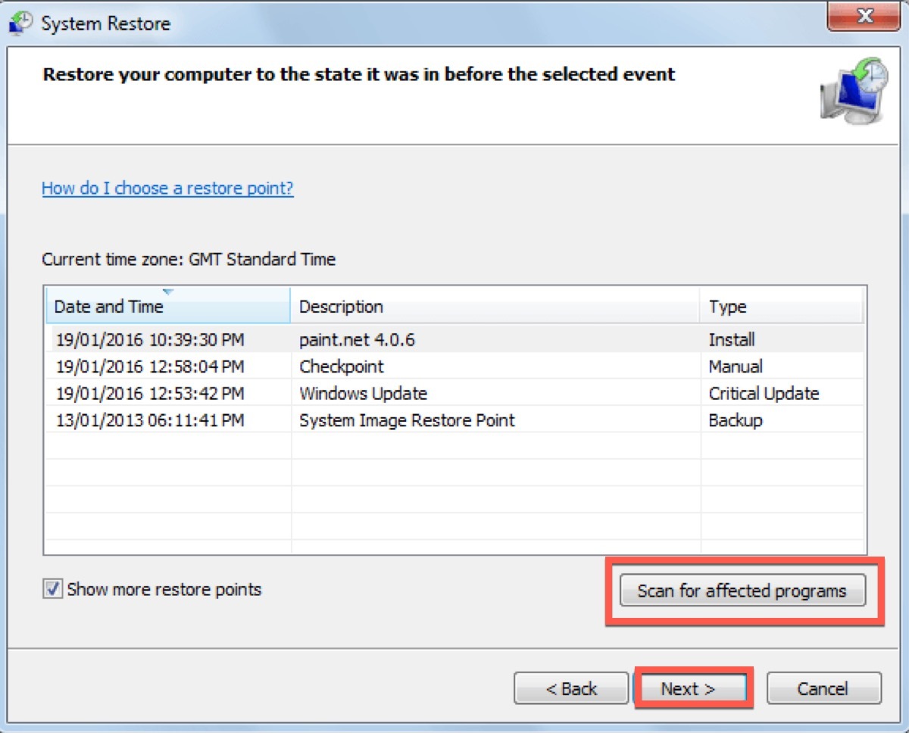Screen dimensions: 909x733
Task: Sort by Date and Time column header
Action: 168,307
